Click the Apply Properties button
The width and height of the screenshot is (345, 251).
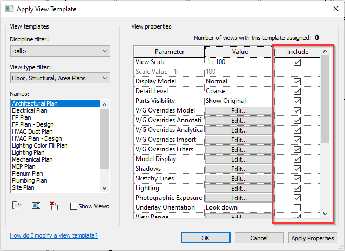coord(313,238)
